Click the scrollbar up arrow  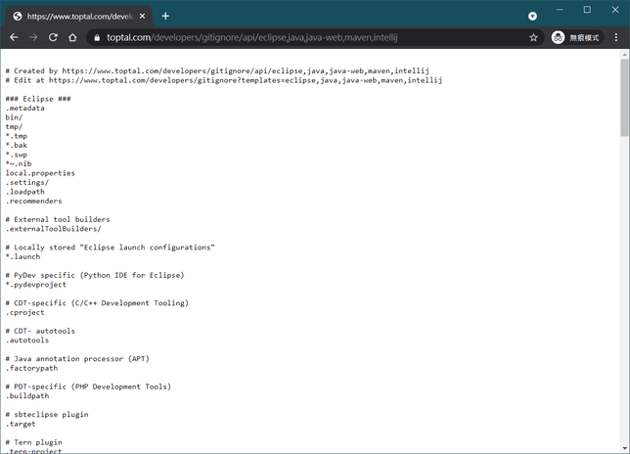[624, 56]
